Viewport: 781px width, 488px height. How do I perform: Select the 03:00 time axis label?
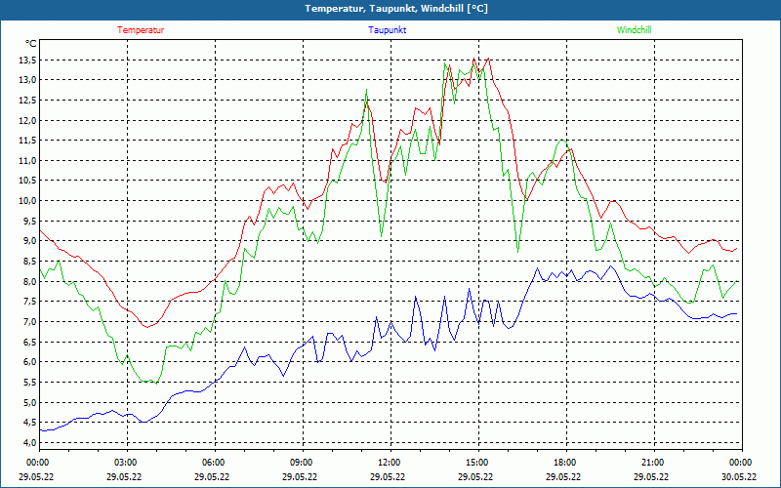click(x=126, y=463)
